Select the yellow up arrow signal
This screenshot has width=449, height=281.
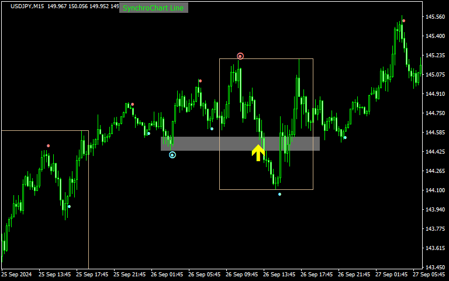tap(258, 152)
